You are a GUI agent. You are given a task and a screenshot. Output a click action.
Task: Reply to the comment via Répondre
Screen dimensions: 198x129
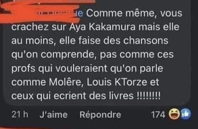pos(100,115)
